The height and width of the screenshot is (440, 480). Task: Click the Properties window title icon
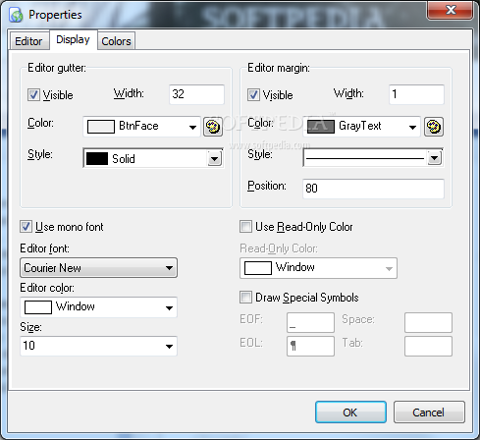16,15
